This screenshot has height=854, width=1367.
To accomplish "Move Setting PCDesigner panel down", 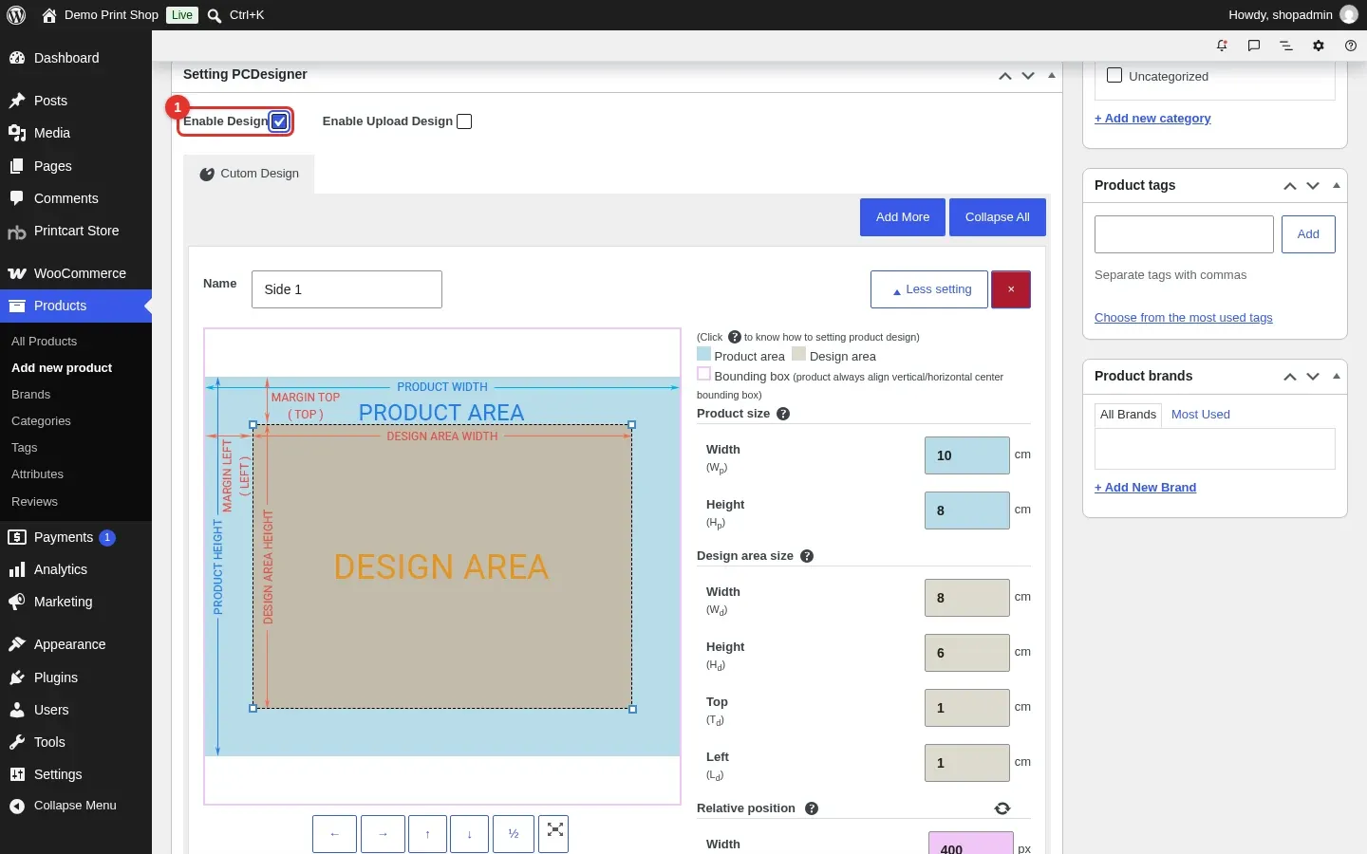I will [1028, 76].
